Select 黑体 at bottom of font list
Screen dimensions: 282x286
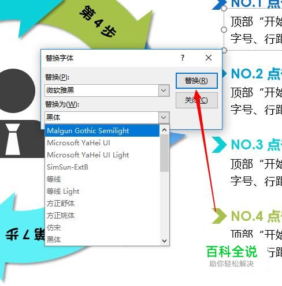coord(102,239)
